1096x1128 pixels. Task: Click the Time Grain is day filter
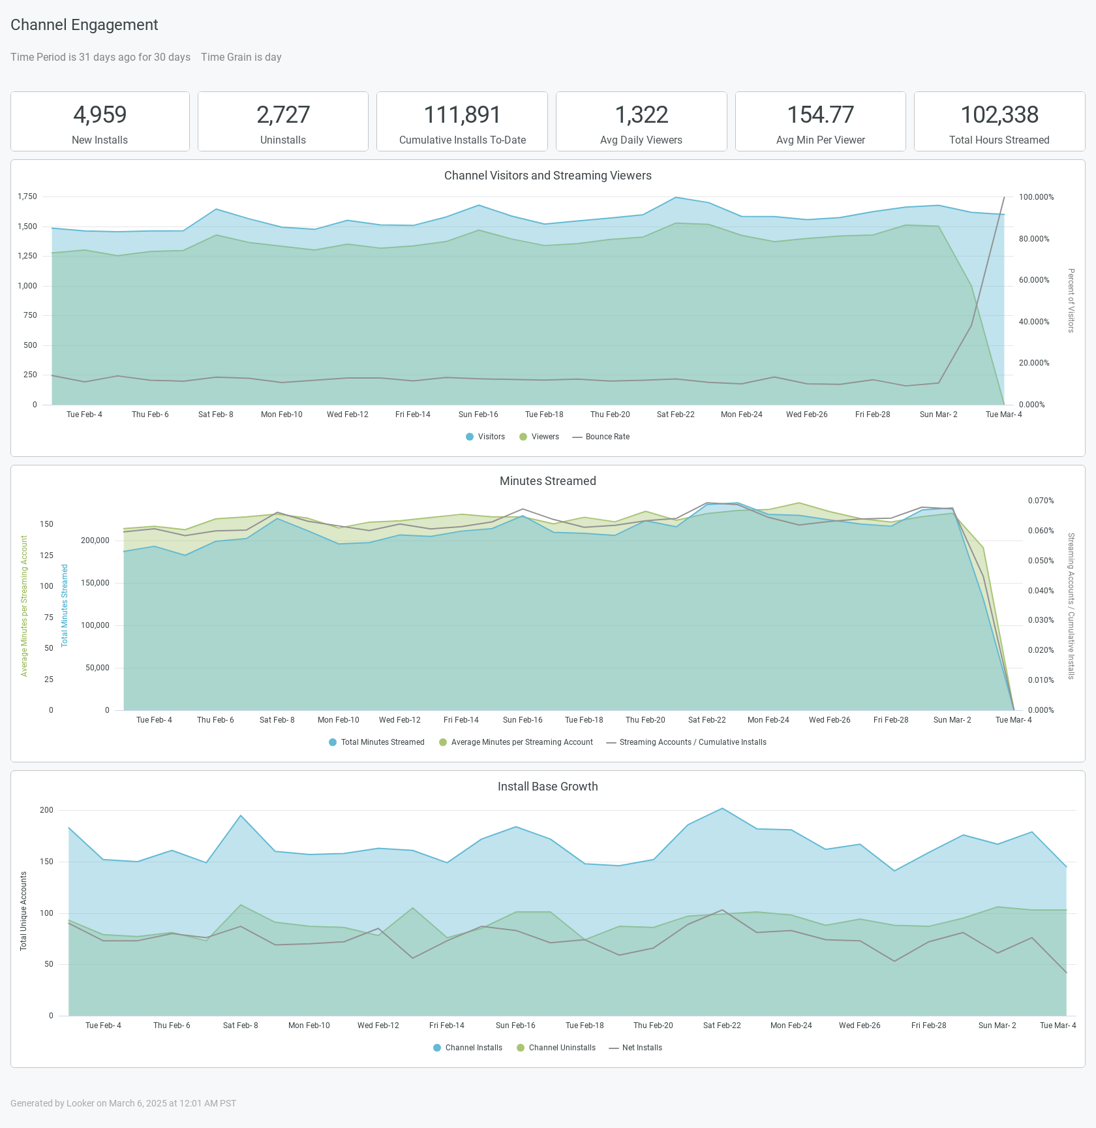click(x=241, y=57)
